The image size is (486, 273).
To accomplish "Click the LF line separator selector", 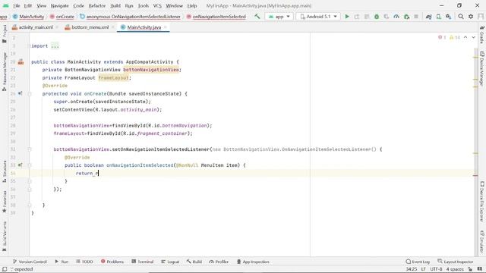I will tap(423, 269).
